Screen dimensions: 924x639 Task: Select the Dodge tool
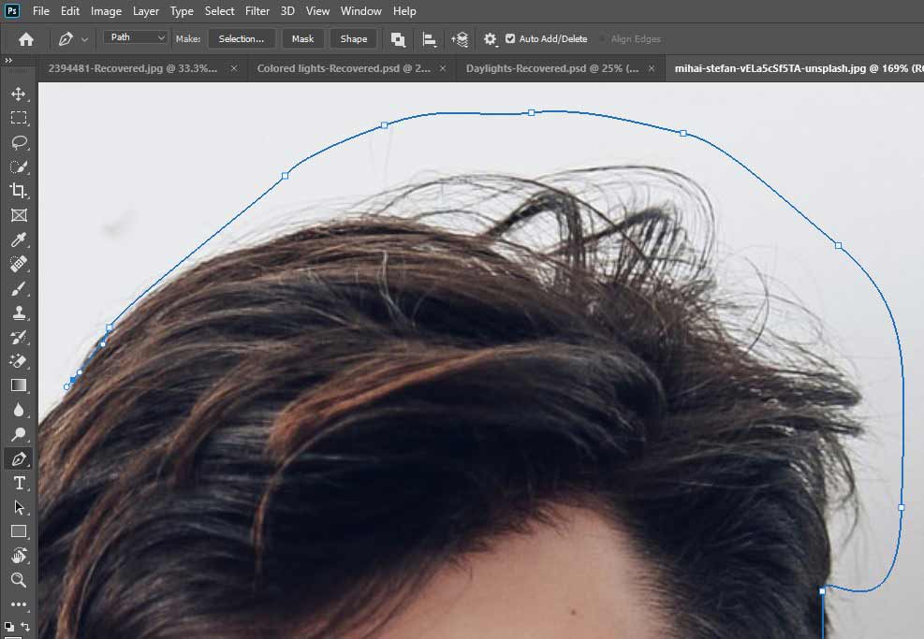coord(19,434)
